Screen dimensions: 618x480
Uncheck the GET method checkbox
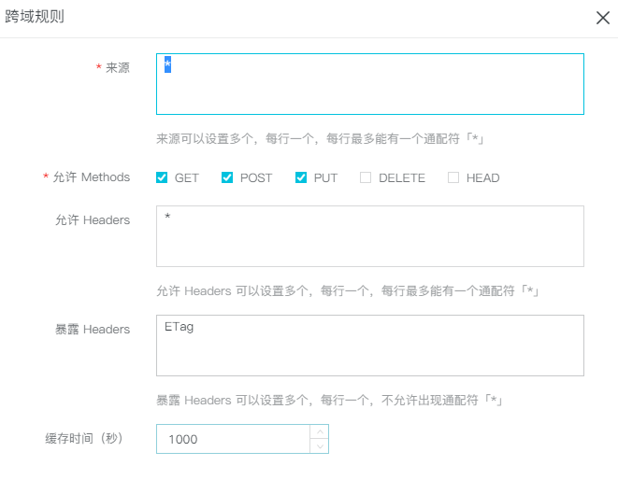[162, 177]
